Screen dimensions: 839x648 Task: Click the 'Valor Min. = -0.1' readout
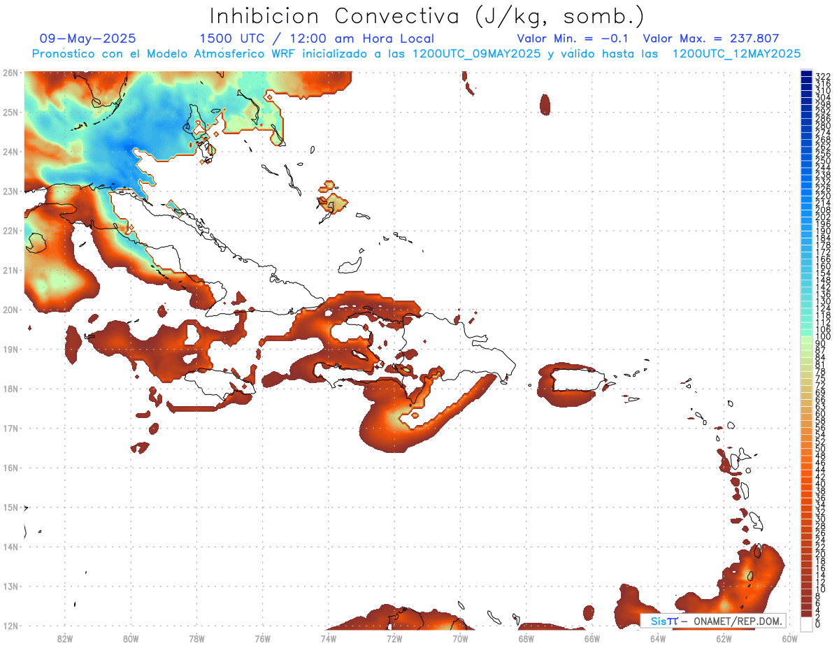(573, 38)
